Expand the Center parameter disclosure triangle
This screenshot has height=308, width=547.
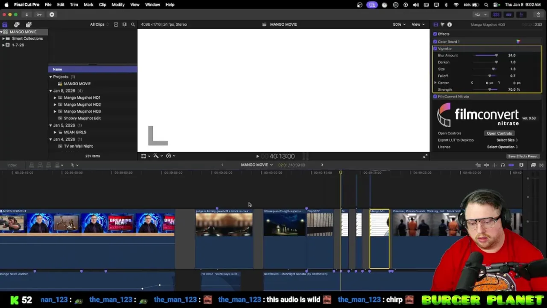(435, 83)
